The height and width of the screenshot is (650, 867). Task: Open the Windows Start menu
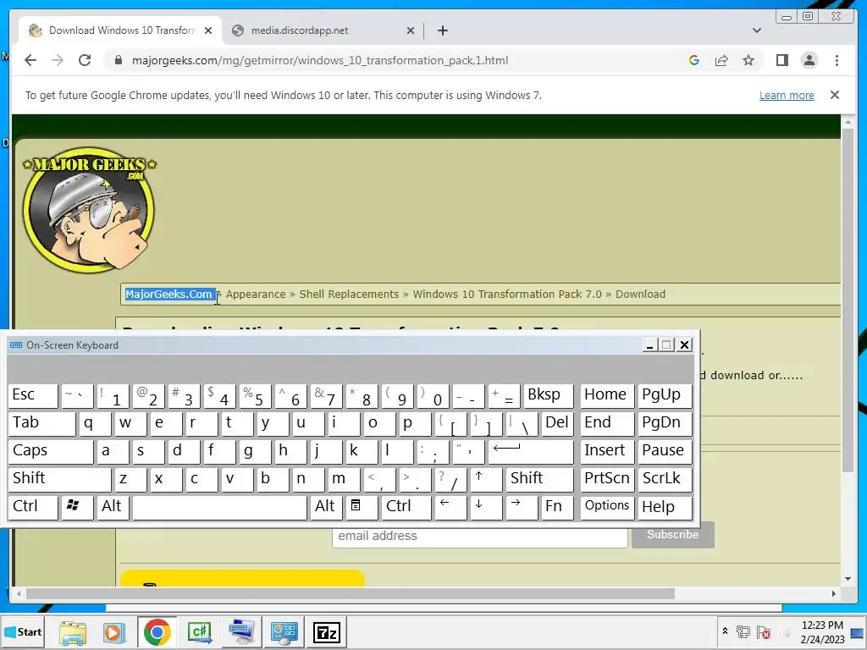click(x=23, y=631)
